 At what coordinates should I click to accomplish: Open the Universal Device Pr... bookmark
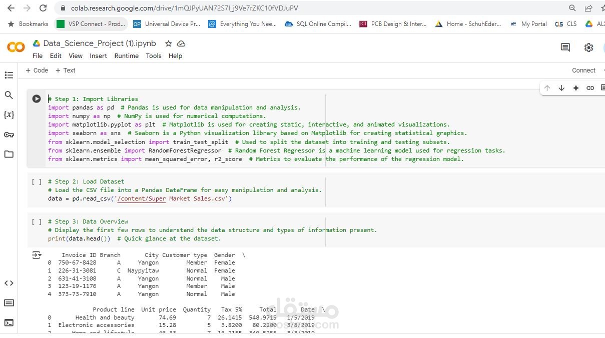coord(167,23)
